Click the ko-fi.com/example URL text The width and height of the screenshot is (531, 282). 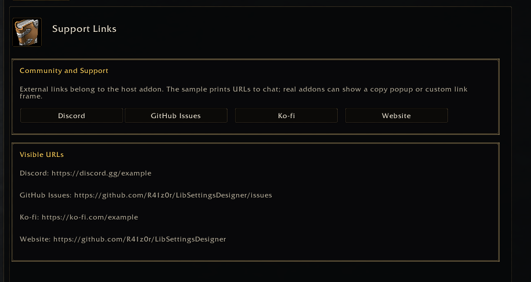(x=90, y=217)
